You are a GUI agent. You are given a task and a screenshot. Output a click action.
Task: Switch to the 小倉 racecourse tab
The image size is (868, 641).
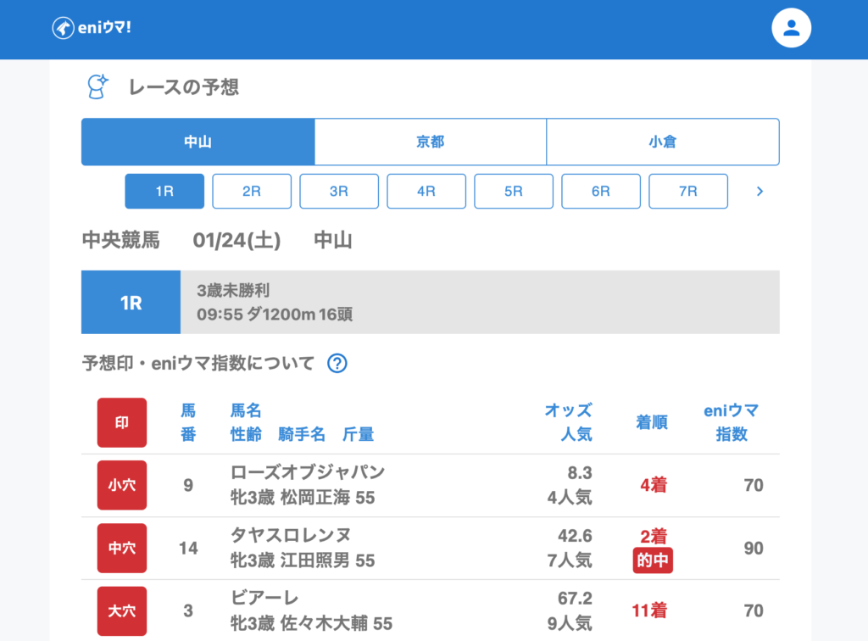click(x=662, y=142)
